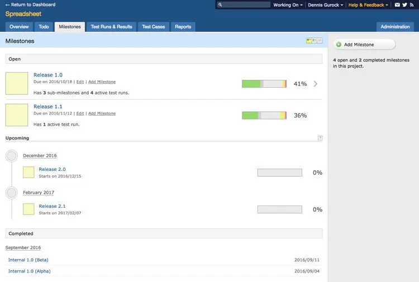Click the Release 1.1 progress bar
This screenshot has width=419, height=282.
264,116
